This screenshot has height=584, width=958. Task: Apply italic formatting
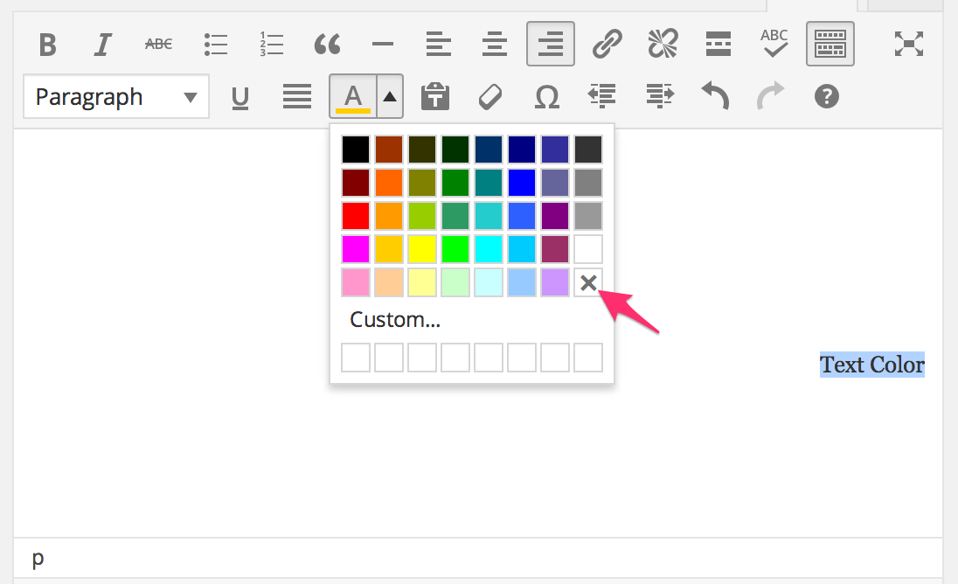click(103, 44)
